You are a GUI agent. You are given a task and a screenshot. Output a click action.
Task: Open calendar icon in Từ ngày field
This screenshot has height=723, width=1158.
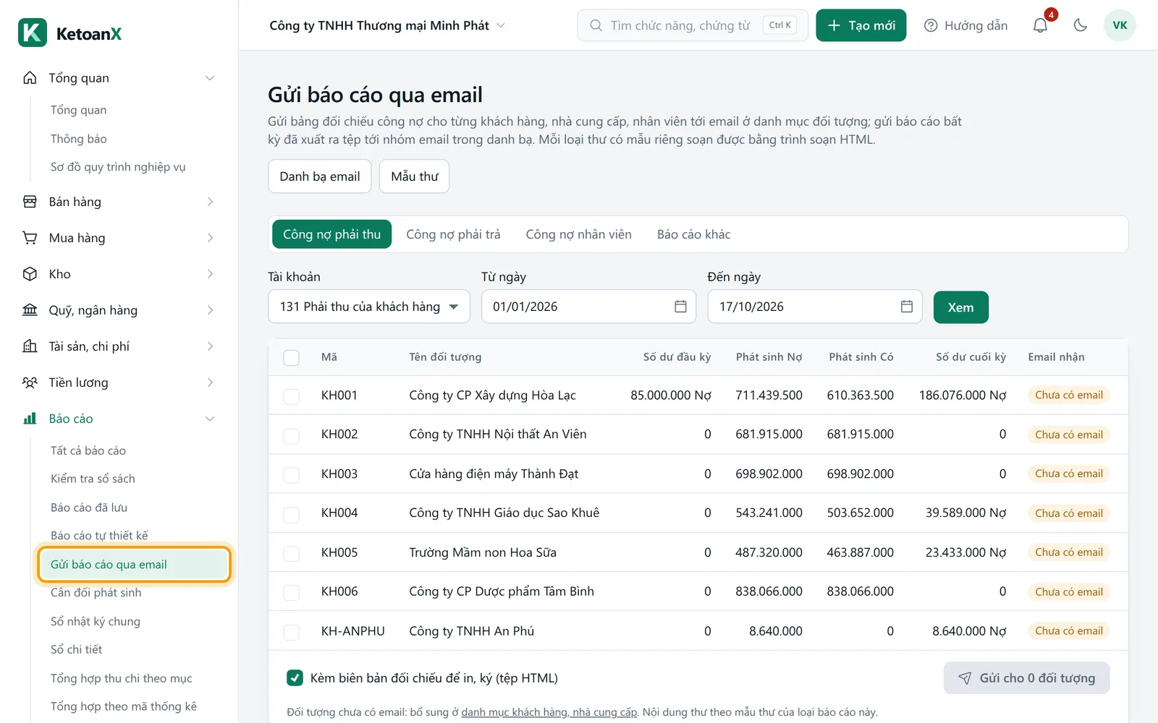tap(680, 307)
